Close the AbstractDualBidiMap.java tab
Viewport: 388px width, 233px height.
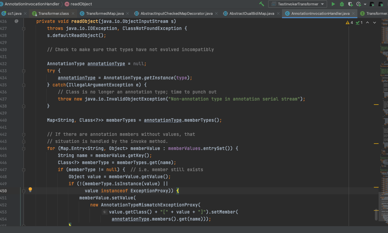pyautogui.click(x=278, y=13)
